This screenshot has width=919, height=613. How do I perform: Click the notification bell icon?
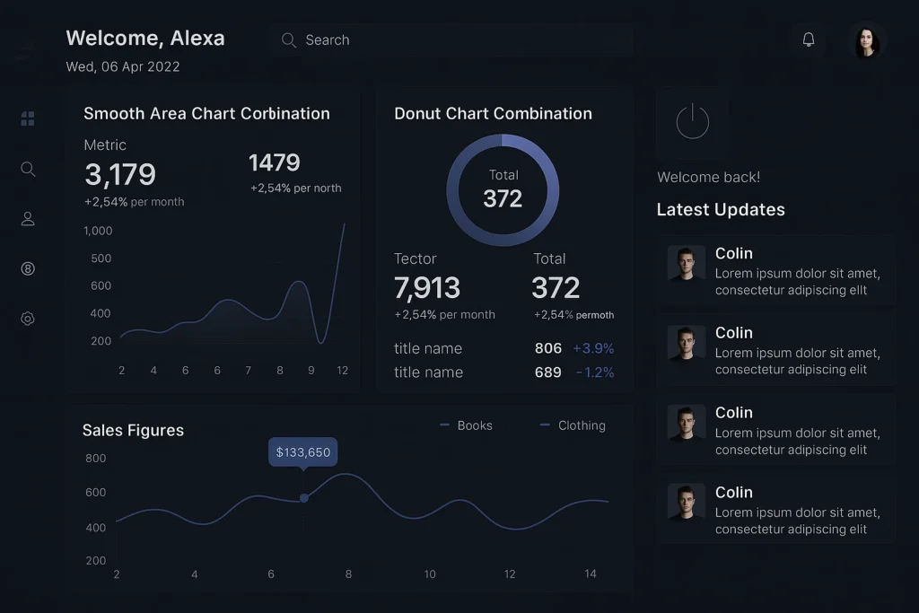pos(808,39)
